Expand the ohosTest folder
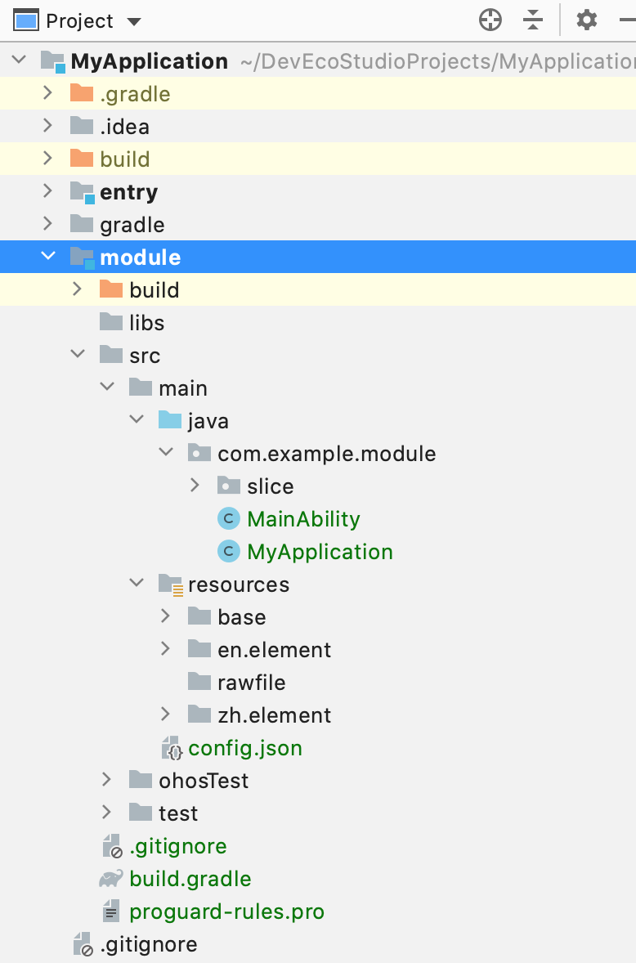 [x=107, y=781]
